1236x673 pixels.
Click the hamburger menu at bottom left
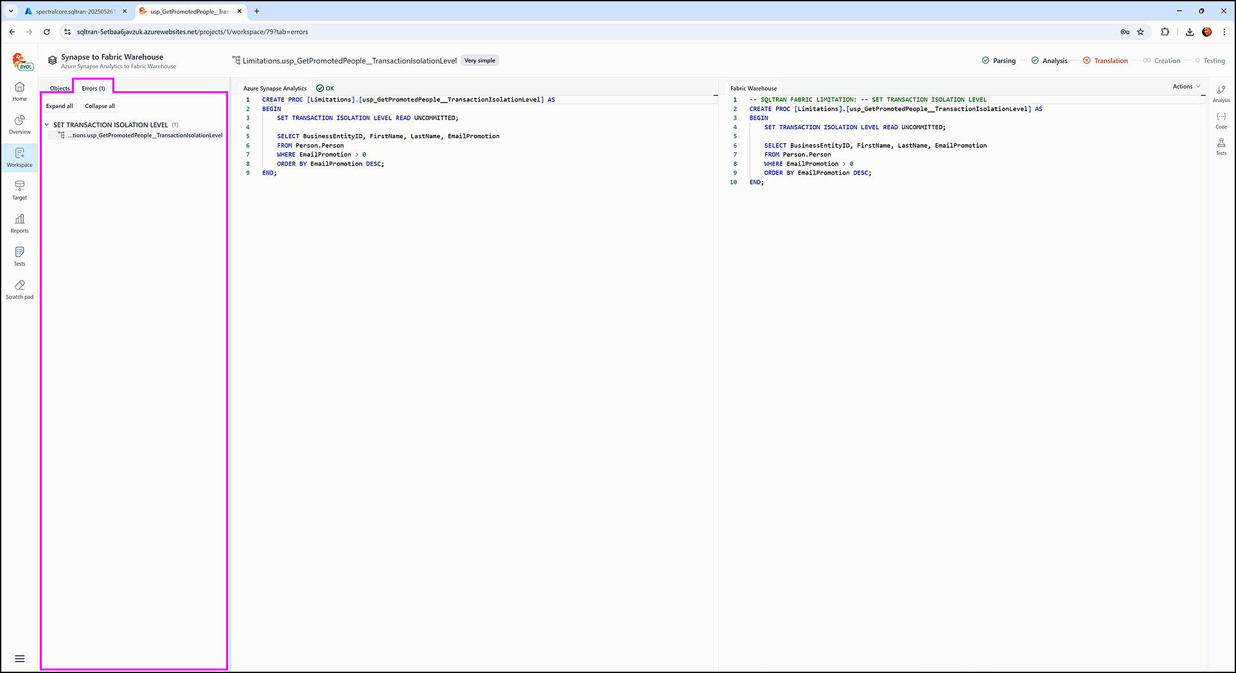[20, 658]
